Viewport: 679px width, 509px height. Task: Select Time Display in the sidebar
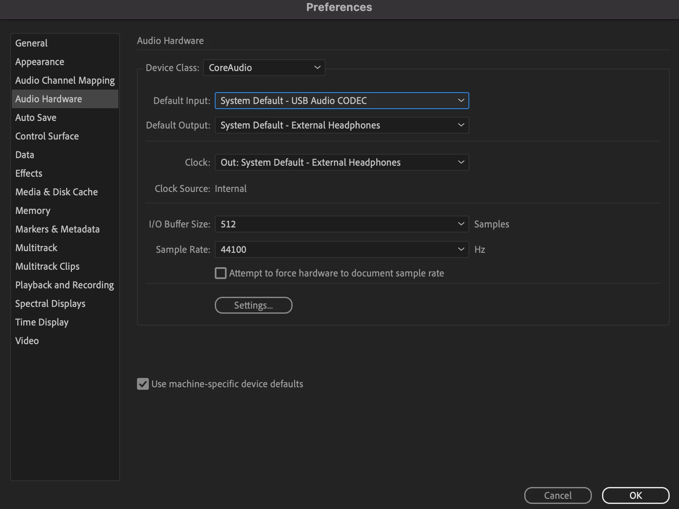pos(65,322)
